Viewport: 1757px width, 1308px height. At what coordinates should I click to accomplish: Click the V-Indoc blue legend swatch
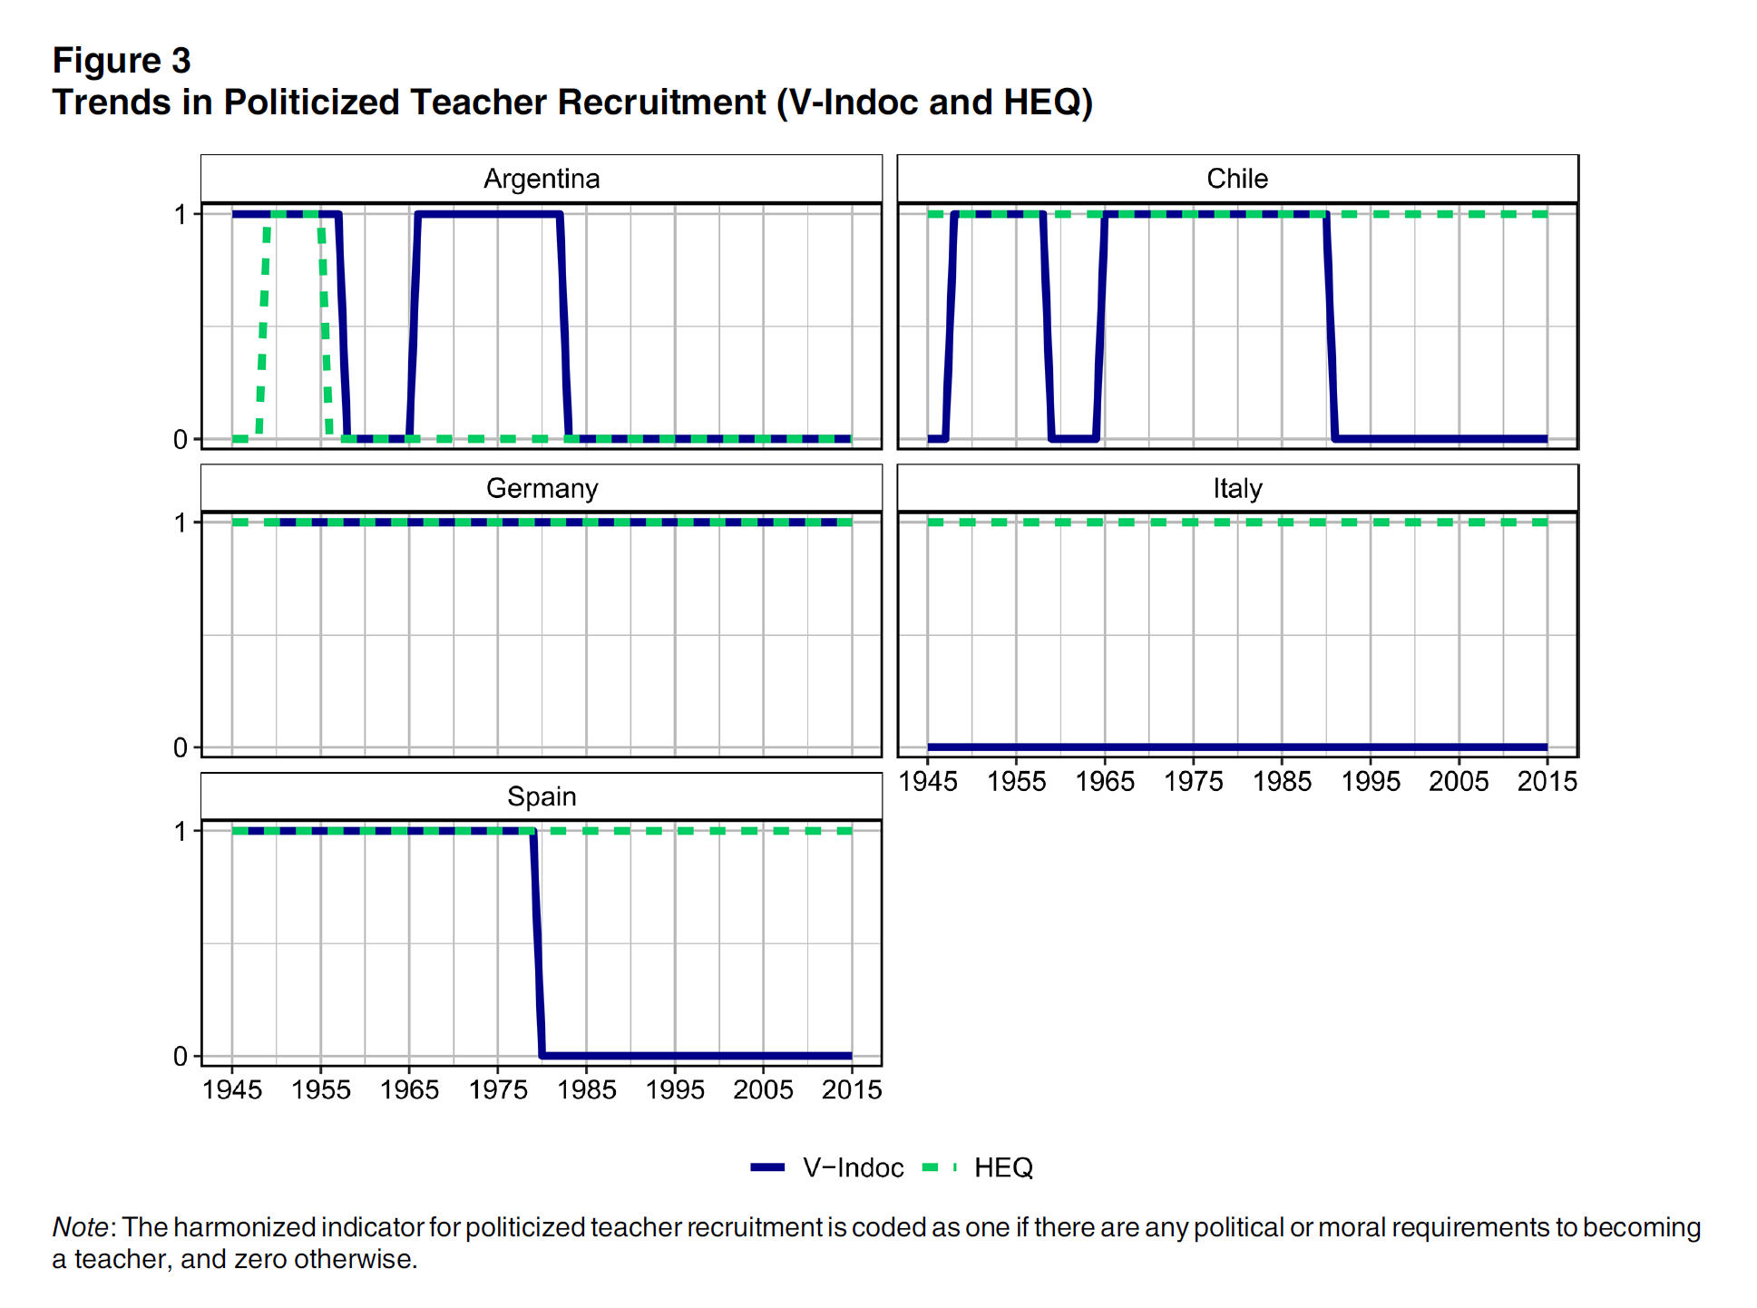pos(766,1167)
